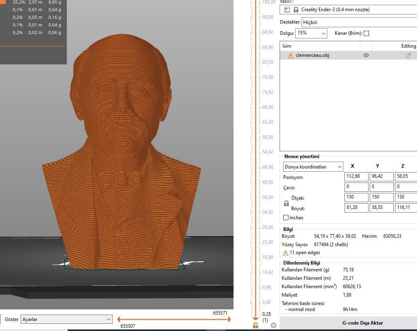
Task: Click the Editing column header
Action: coord(395,46)
